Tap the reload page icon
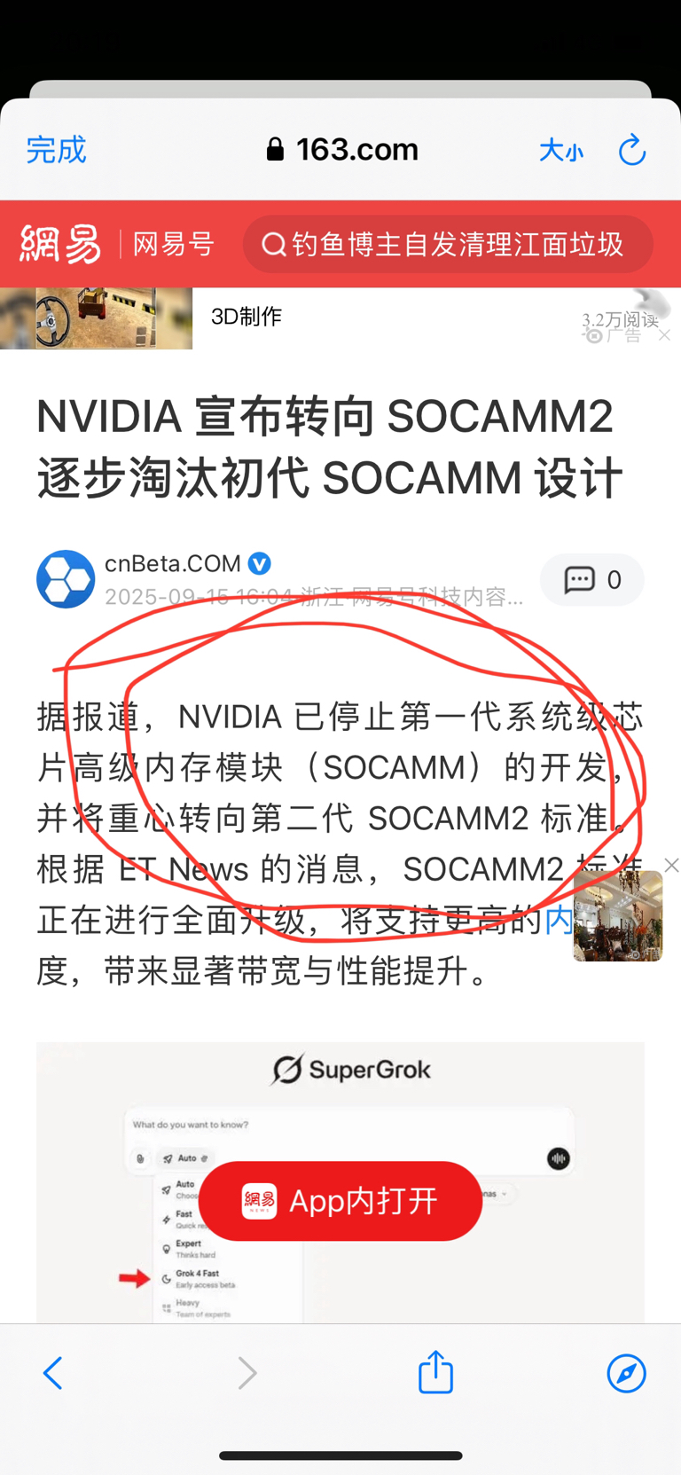 click(632, 150)
